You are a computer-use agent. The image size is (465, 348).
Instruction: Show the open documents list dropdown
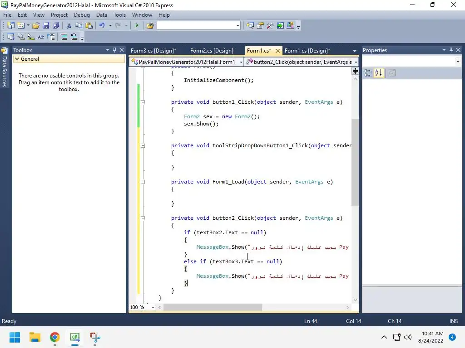coord(354,51)
